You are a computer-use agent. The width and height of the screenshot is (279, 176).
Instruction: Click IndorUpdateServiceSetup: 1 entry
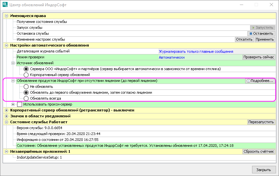coord(39,157)
